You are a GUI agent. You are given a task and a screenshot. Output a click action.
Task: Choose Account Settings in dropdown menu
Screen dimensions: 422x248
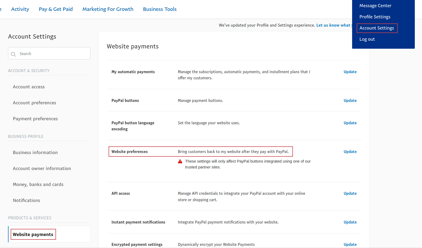377,28
